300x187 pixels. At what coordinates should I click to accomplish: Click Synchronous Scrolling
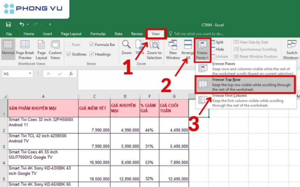point(255,49)
